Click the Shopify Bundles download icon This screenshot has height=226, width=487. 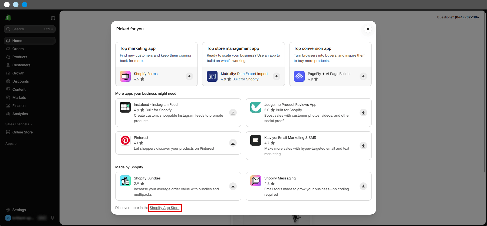coord(233,186)
